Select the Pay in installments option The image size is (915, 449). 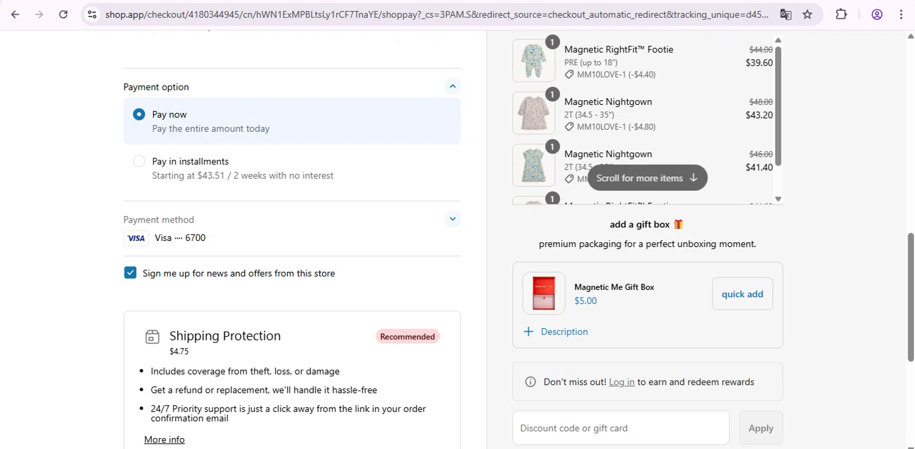coord(139,161)
